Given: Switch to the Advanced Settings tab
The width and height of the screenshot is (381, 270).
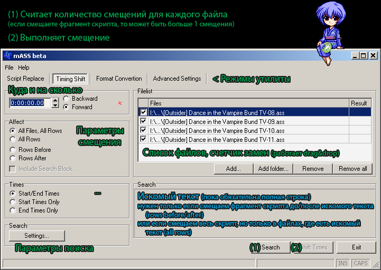Looking at the screenshot, I should tap(177, 79).
